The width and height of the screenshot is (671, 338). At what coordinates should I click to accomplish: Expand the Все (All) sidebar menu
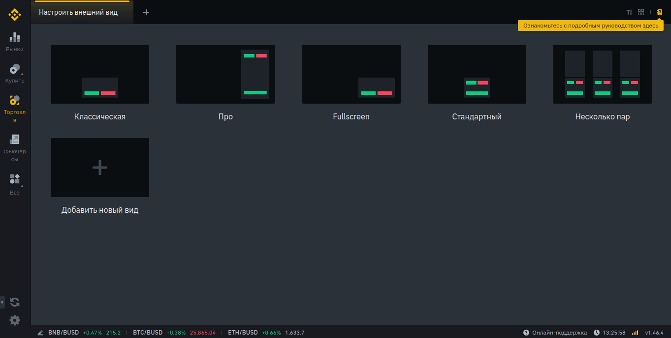(x=15, y=184)
